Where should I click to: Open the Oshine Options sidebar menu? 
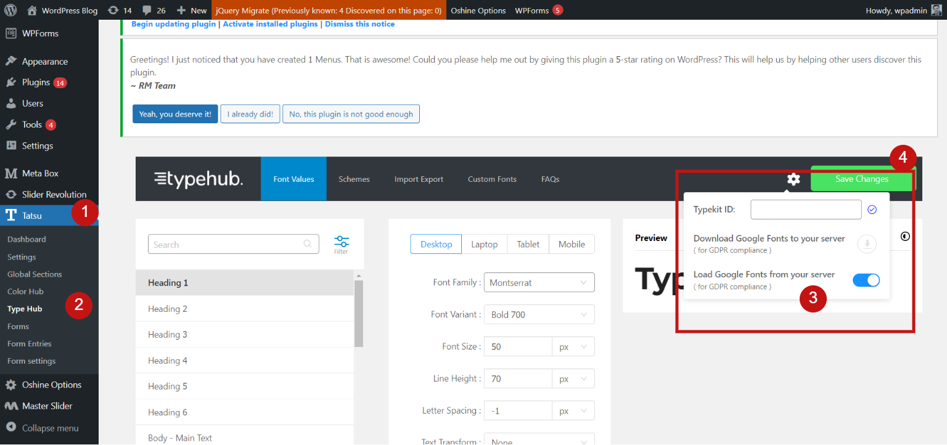coord(49,385)
